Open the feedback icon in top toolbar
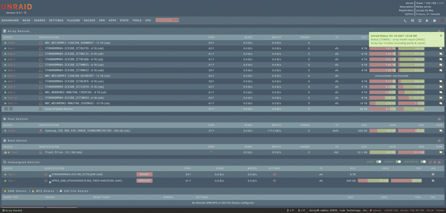The width and height of the screenshot is (446, 213). (413, 20)
